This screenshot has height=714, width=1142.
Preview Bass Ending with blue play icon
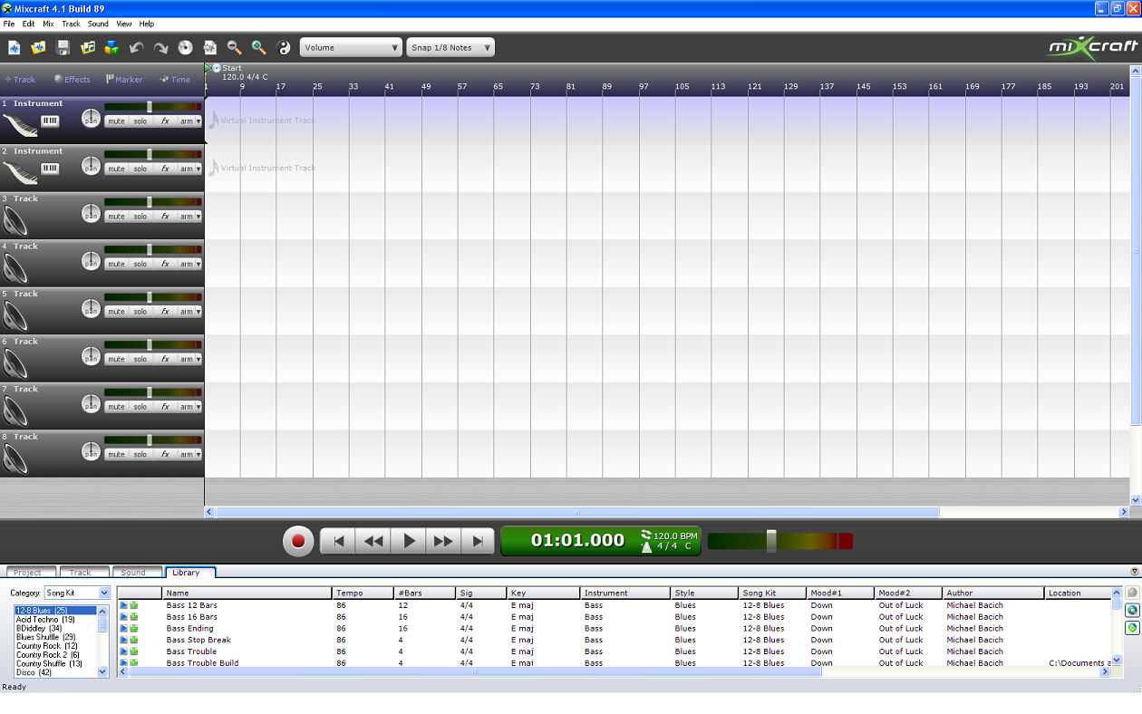click(x=123, y=628)
